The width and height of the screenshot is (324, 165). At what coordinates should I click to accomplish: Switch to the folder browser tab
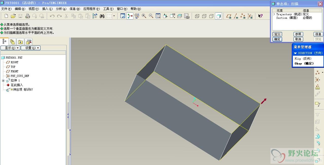pyautogui.click(x=12, y=42)
